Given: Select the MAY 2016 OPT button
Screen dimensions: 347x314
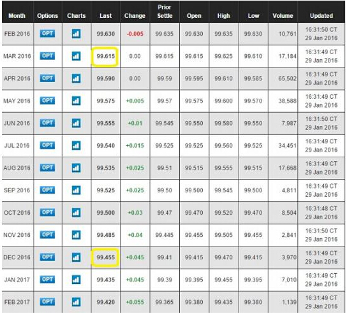Looking at the screenshot, I should [x=47, y=101].
